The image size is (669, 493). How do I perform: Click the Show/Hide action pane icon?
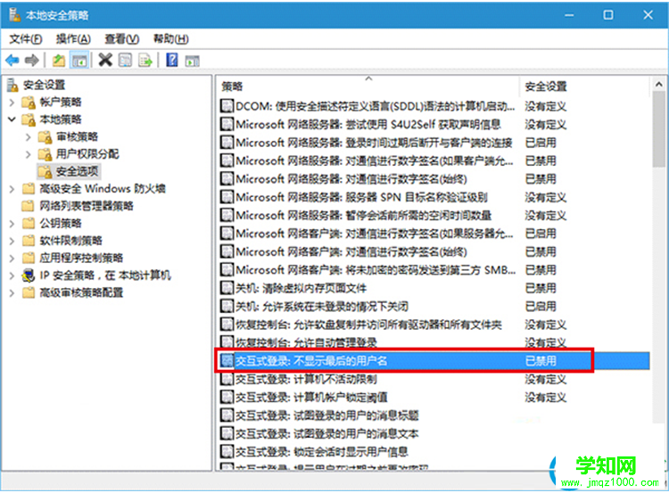pyautogui.click(x=193, y=61)
